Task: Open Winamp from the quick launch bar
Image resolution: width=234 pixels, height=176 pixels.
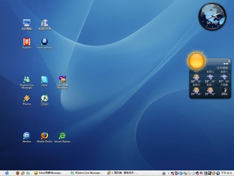Action: point(23,173)
